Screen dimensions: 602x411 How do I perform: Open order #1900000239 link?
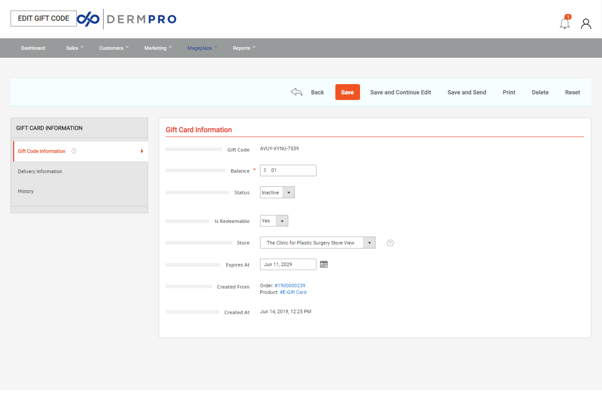click(x=290, y=285)
